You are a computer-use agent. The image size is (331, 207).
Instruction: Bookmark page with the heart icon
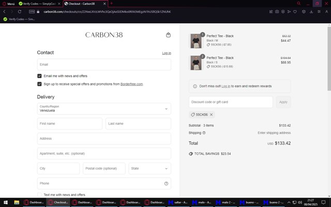295,11
